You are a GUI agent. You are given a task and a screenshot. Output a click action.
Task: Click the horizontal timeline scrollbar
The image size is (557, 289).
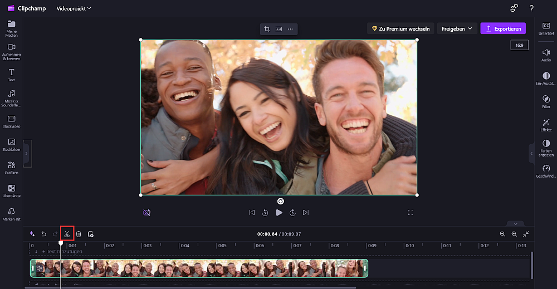click(190, 287)
